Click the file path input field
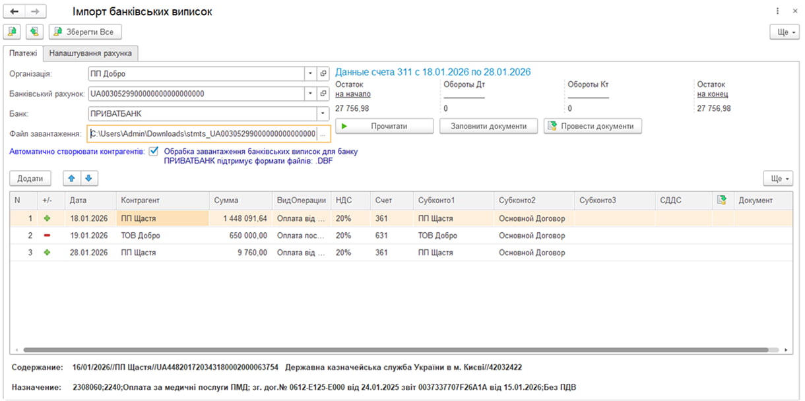805x401 pixels. point(202,134)
